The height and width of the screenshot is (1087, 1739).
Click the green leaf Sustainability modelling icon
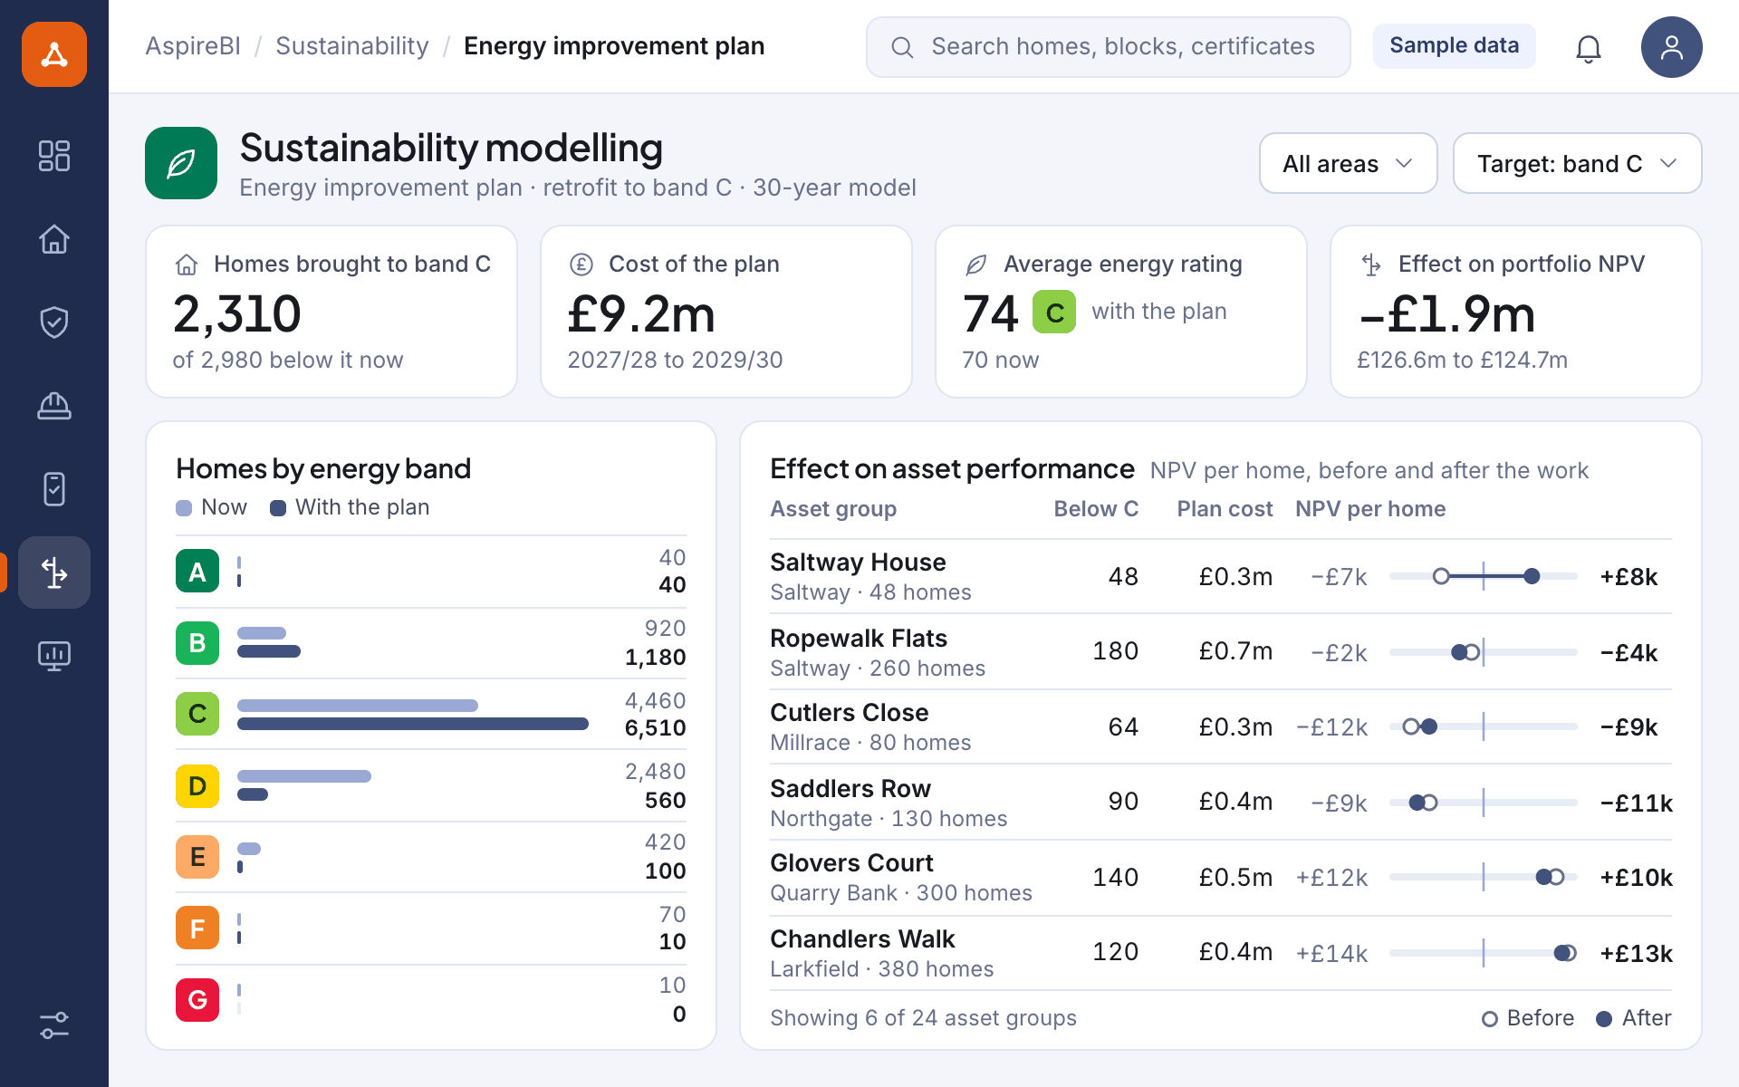click(x=181, y=163)
